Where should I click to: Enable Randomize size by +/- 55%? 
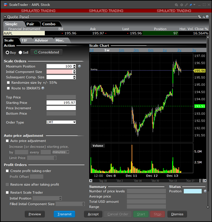pos(8,83)
